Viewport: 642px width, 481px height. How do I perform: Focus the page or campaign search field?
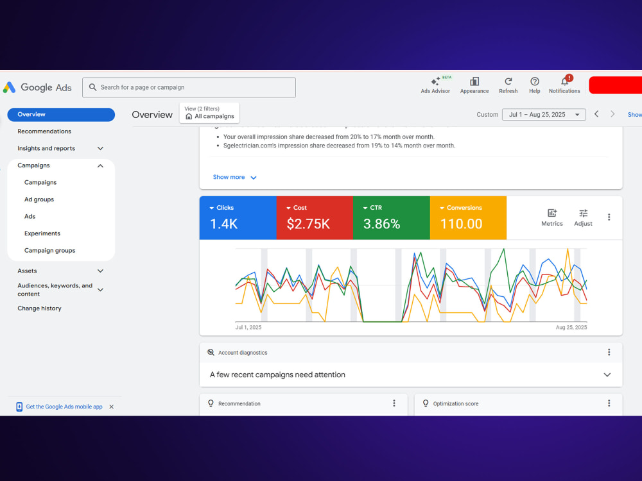coord(189,87)
